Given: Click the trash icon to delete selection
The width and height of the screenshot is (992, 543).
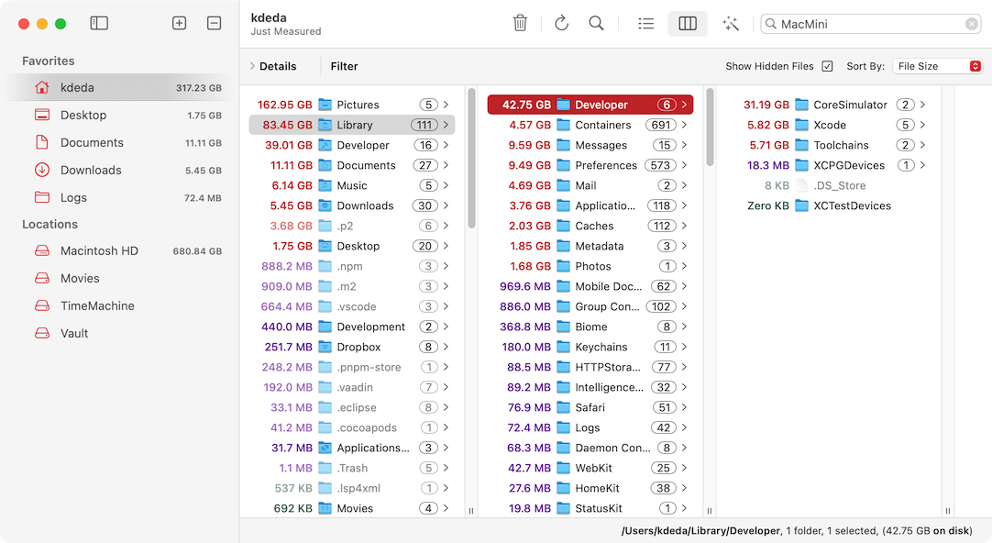Looking at the screenshot, I should click(x=520, y=23).
